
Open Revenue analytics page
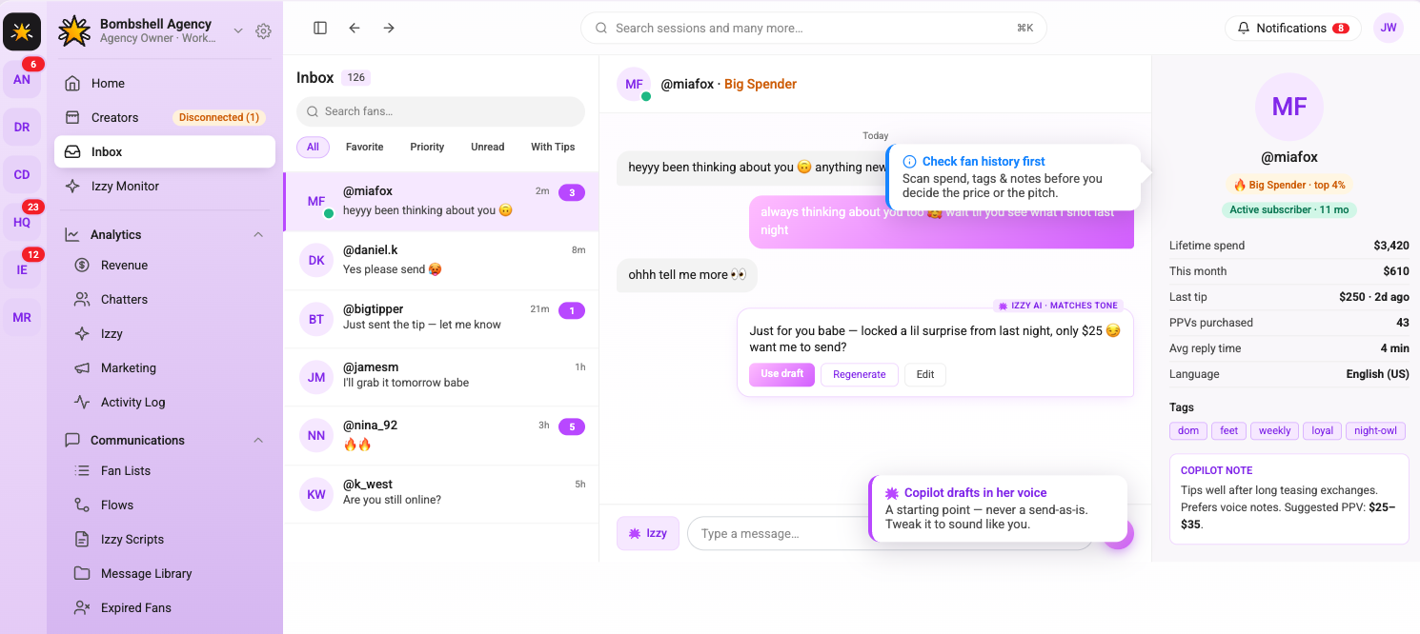[x=170, y=266]
